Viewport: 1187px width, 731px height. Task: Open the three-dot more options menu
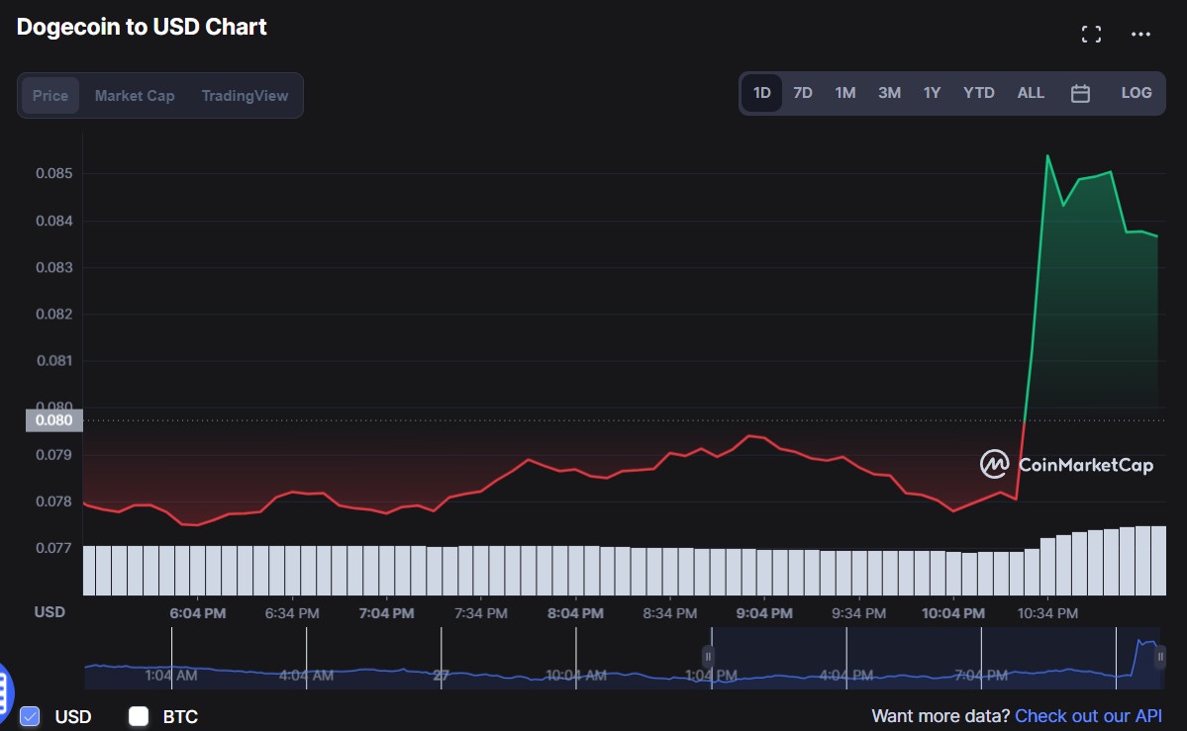[x=1140, y=35]
